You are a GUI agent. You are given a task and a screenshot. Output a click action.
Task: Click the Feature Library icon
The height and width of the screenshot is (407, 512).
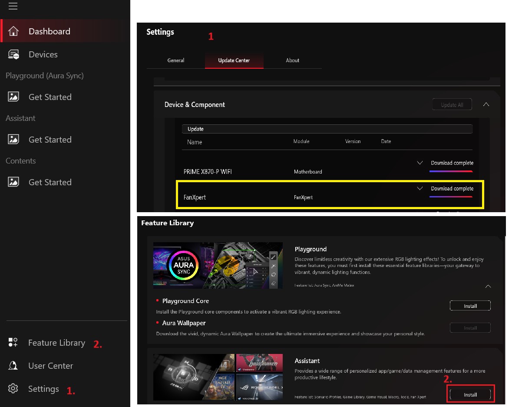pos(13,342)
